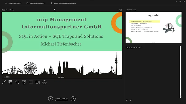Open the pen and laser pointer tools
The width and height of the screenshot is (186, 104).
(x=4, y=82)
